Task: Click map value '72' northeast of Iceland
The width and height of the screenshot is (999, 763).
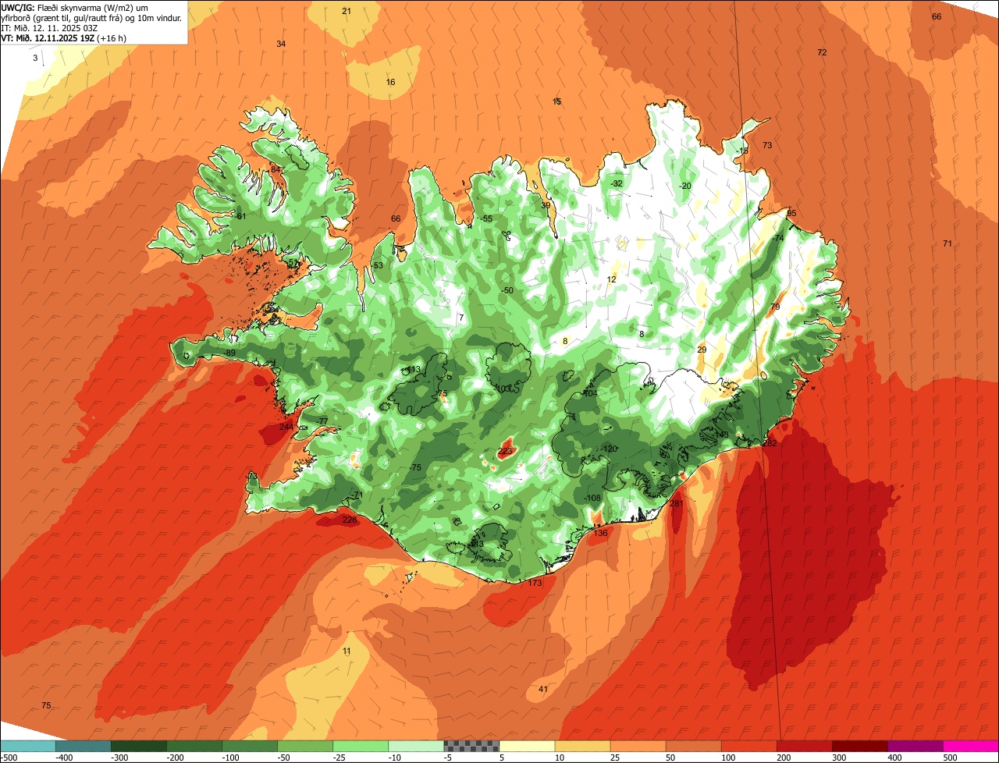Action: point(822,52)
